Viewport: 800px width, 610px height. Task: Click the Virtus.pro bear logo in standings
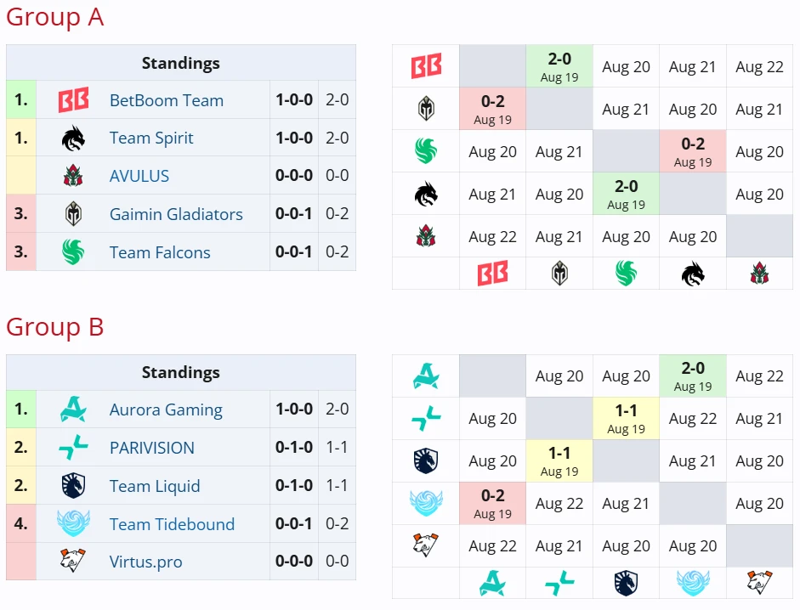73,561
